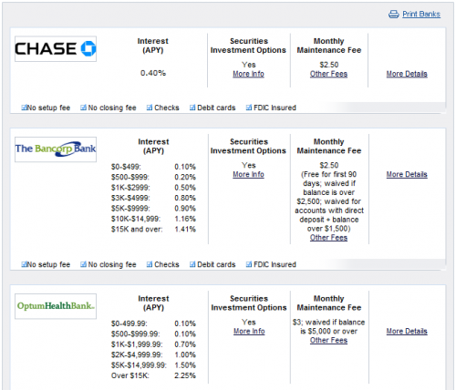The image size is (456, 390).
Task: Open OptumHealthBank Other Fees link
Action: point(328,340)
